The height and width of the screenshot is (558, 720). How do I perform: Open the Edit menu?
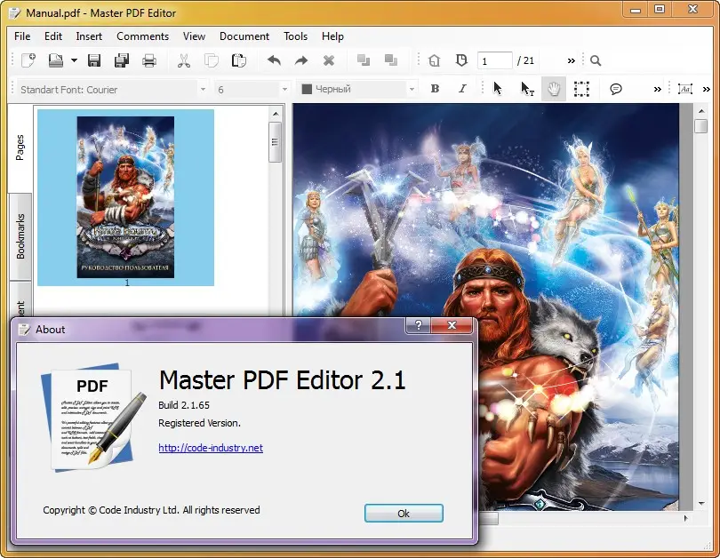pyautogui.click(x=53, y=36)
